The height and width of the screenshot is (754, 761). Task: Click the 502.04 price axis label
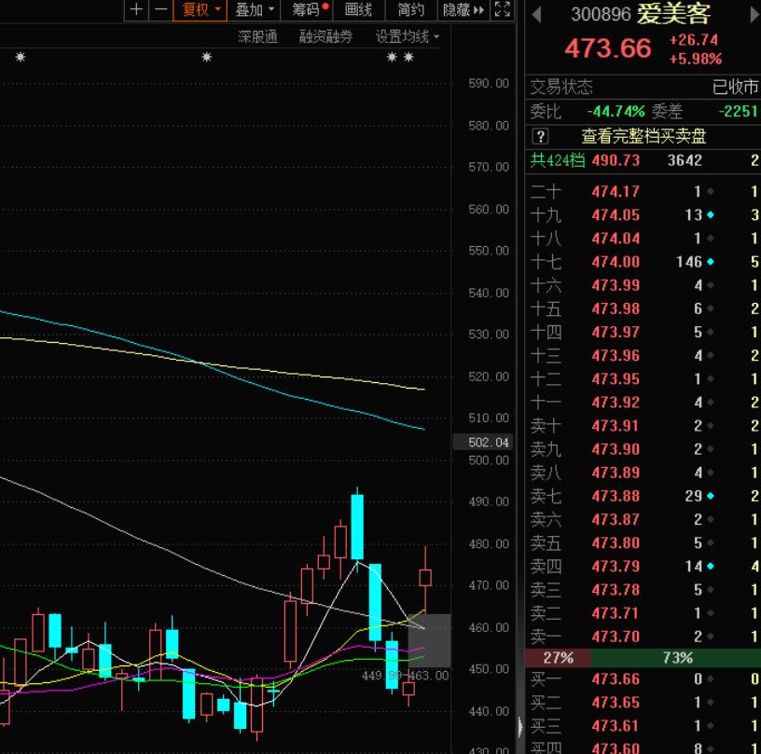pyautogui.click(x=483, y=442)
